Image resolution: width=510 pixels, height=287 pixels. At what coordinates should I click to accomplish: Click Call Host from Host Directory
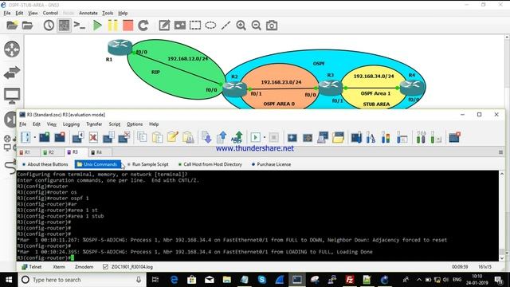pos(210,164)
